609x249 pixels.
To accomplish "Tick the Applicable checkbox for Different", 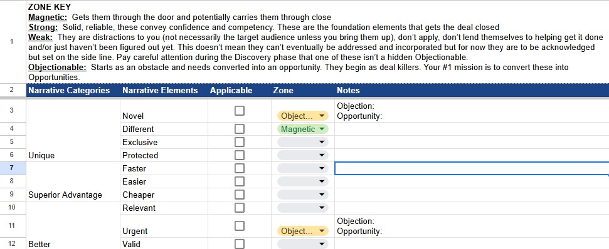I will (240, 129).
